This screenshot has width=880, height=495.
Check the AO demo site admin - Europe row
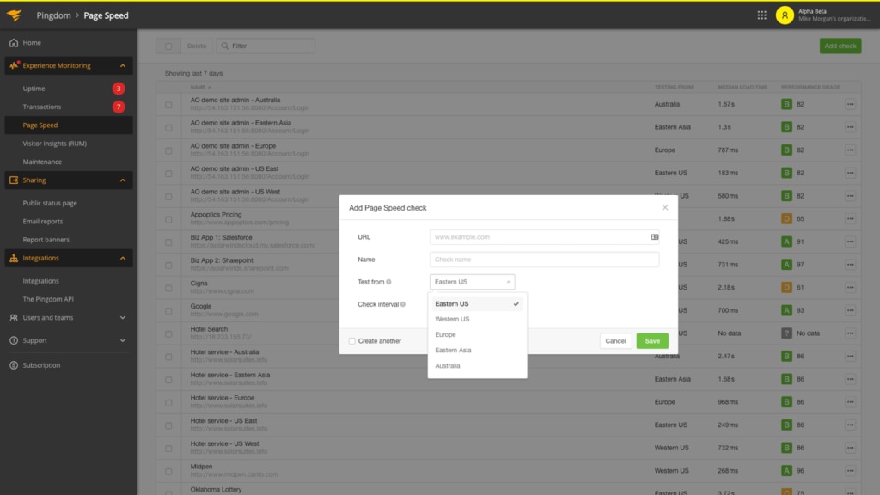click(168, 151)
